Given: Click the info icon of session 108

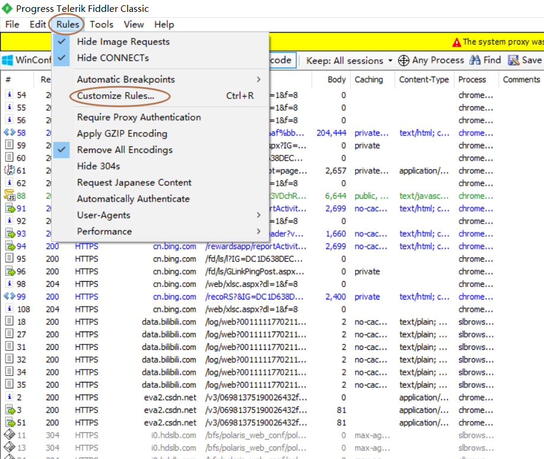Looking at the screenshot, I should coord(9,308).
